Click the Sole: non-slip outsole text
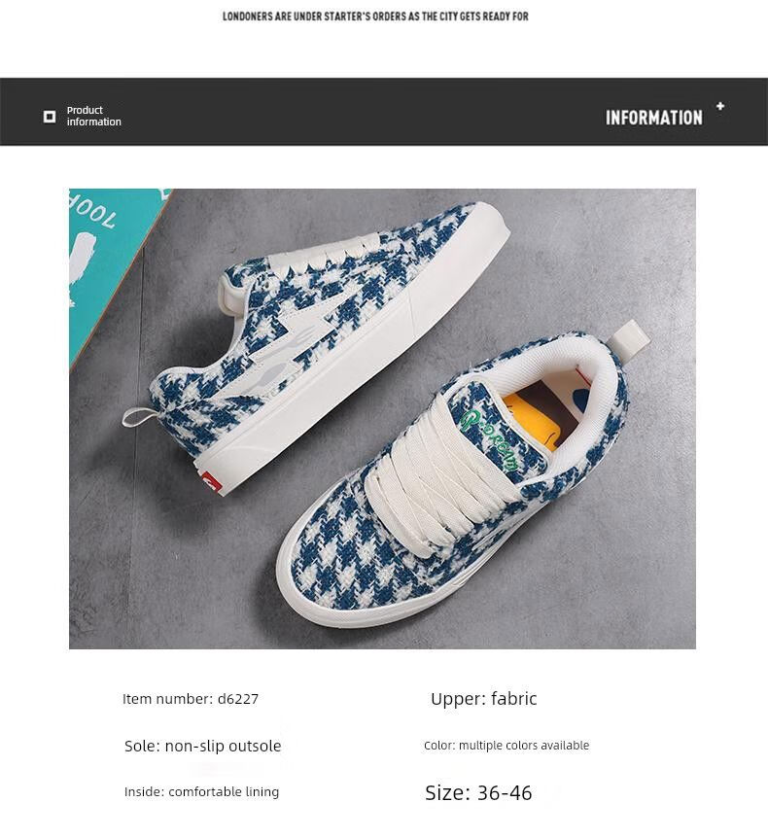Viewport: 768px width, 837px height. pyautogui.click(x=203, y=746)
